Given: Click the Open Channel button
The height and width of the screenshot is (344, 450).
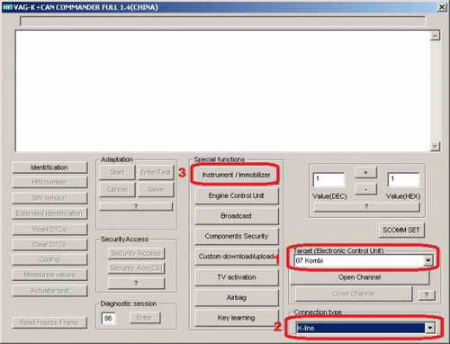Looking at the screenshot, I should pos(359,277).
